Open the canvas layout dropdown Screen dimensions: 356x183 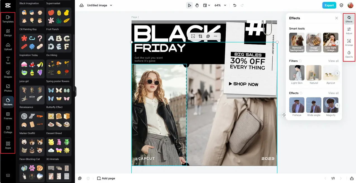click(x=207, y=5)
